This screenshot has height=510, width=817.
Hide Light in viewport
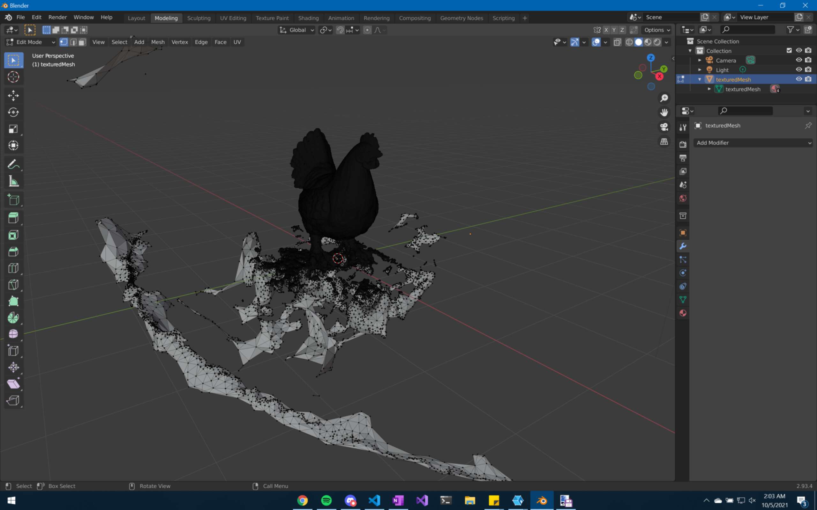[798, 69]
